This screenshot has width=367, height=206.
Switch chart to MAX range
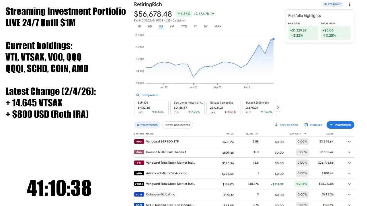point(218,26)
